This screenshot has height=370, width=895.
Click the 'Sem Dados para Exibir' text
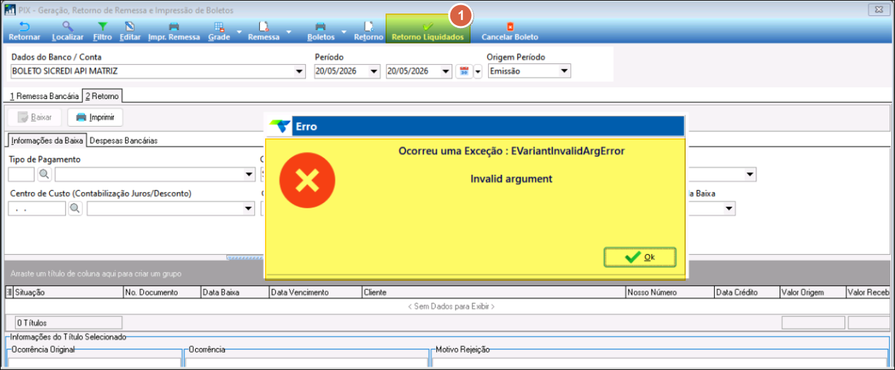point(451,306)
